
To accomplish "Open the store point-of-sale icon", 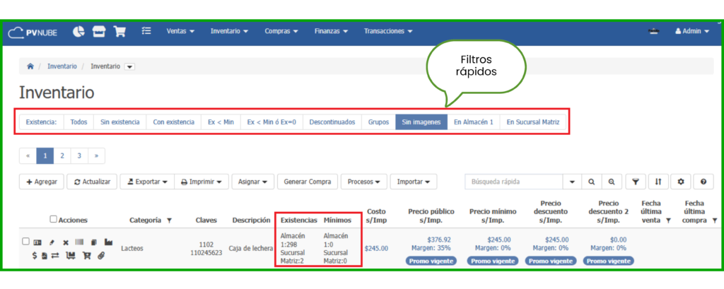I will [x=99, y=31].
